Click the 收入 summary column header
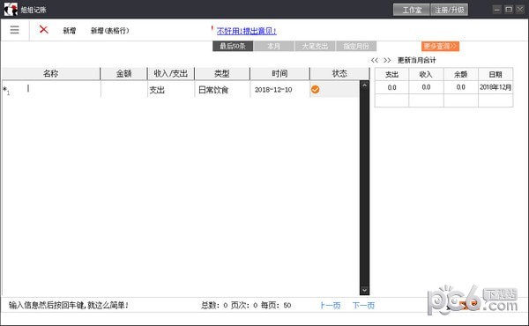 426,74
